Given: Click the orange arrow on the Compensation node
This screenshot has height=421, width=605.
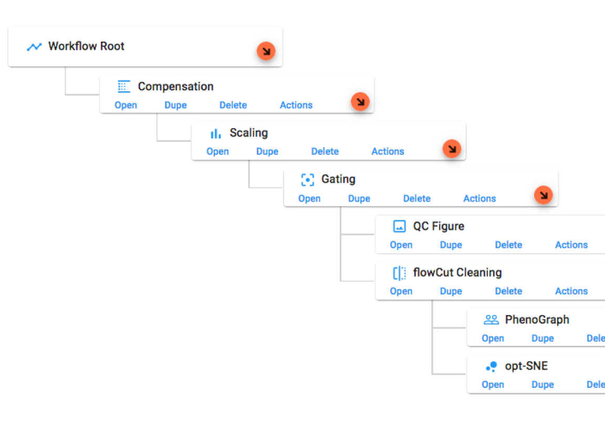Looking at the screenshot, I should coord(360,101).
